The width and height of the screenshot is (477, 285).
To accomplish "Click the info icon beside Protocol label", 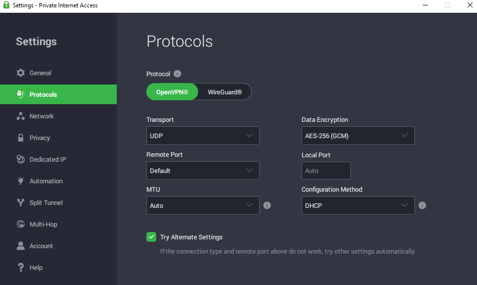I will click(177, 74).
